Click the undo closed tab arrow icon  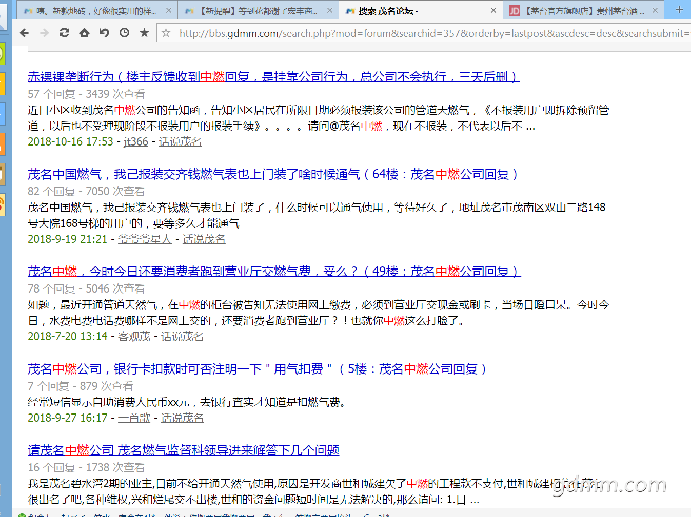point(104,33)
